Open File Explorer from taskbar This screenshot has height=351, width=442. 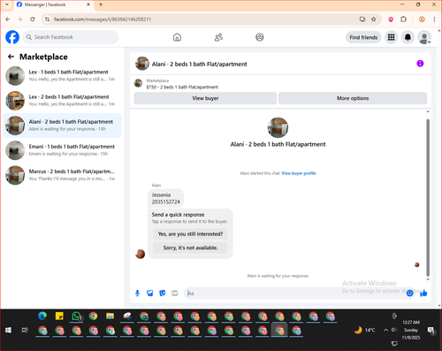coord(110,316)
